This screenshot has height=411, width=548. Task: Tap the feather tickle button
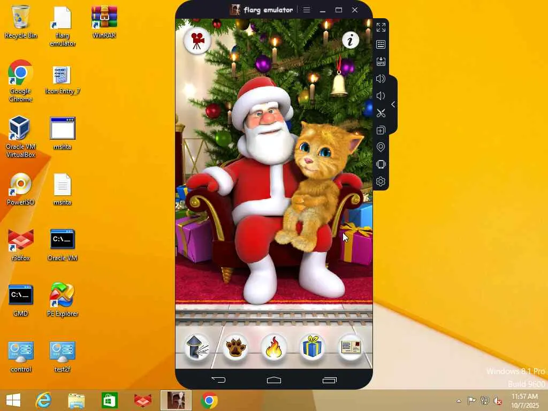point(197,347)
